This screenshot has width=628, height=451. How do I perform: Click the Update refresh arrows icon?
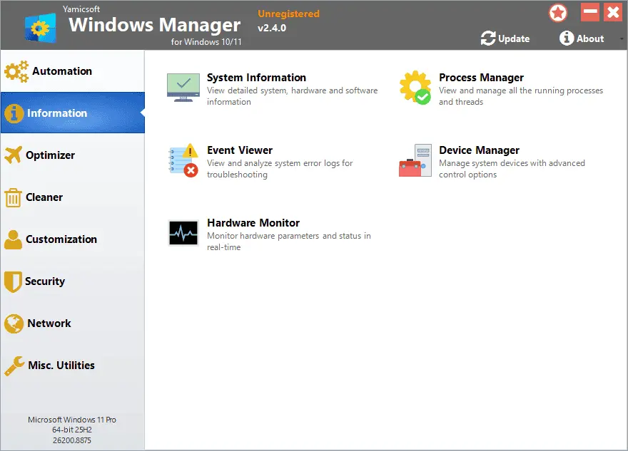click(x=488, y=38)
